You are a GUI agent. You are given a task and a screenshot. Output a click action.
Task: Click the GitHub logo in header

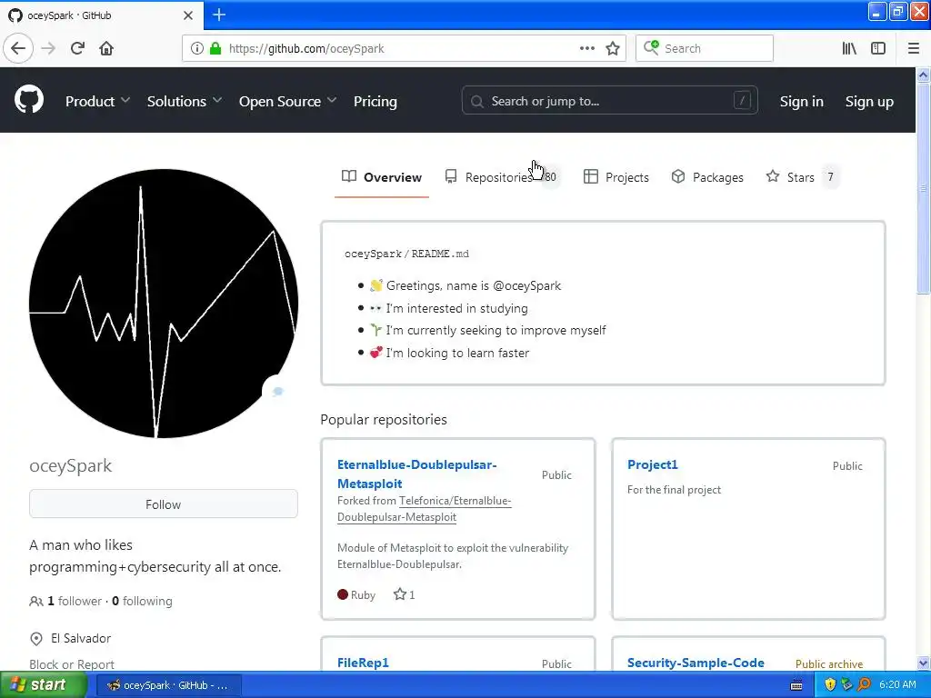coord(29,99)
